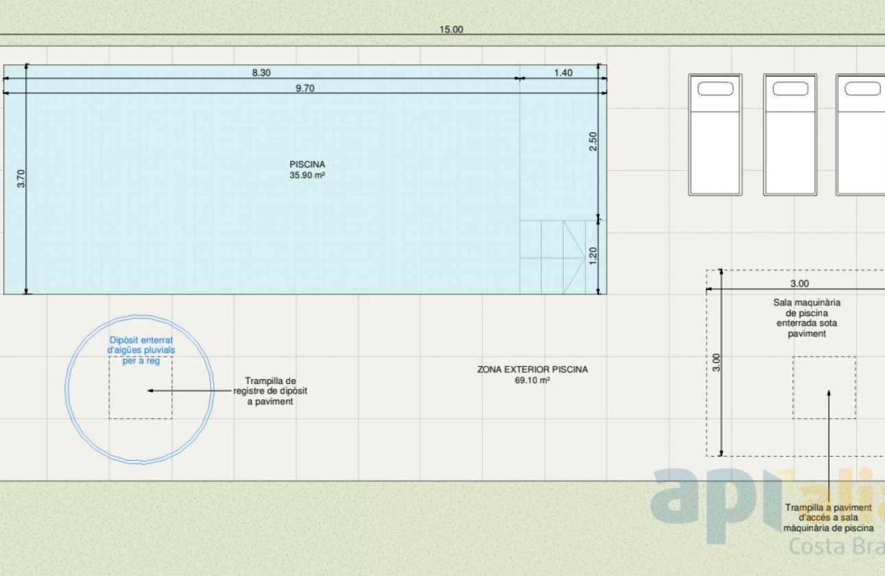
Task: Click the ZONA EXTERIOR PISCINA label
Action: tap(532, 370)
